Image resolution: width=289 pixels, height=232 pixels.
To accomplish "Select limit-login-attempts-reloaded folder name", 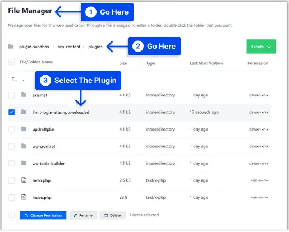I will click(x=61, y=112).
